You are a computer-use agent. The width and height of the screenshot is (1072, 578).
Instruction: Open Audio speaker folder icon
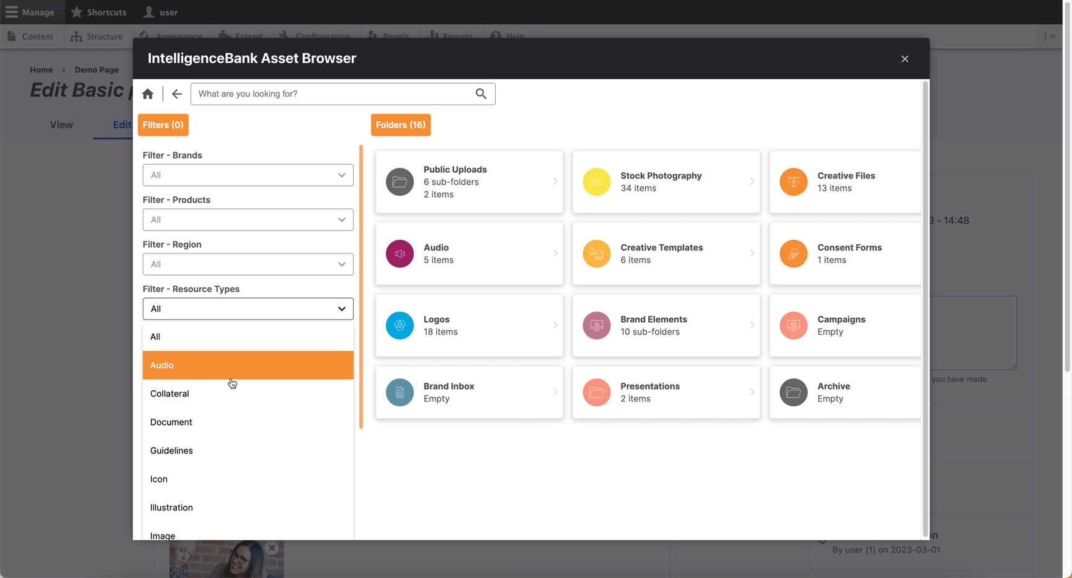click(x=400, y=253)
